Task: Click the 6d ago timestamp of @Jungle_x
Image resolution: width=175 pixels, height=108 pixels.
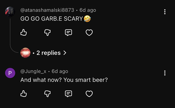Action: tap(60, 71)
